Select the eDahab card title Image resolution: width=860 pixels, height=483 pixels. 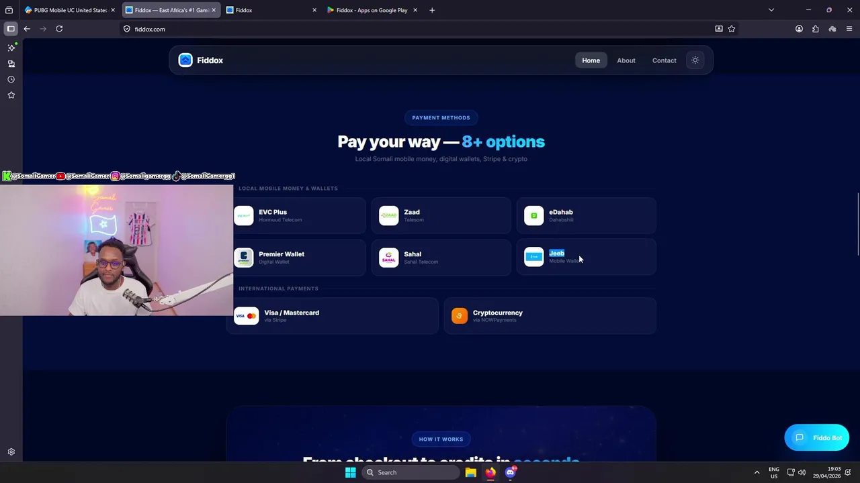click(561, 212)
